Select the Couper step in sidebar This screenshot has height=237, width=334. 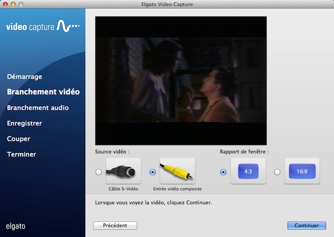pos(18,139)
